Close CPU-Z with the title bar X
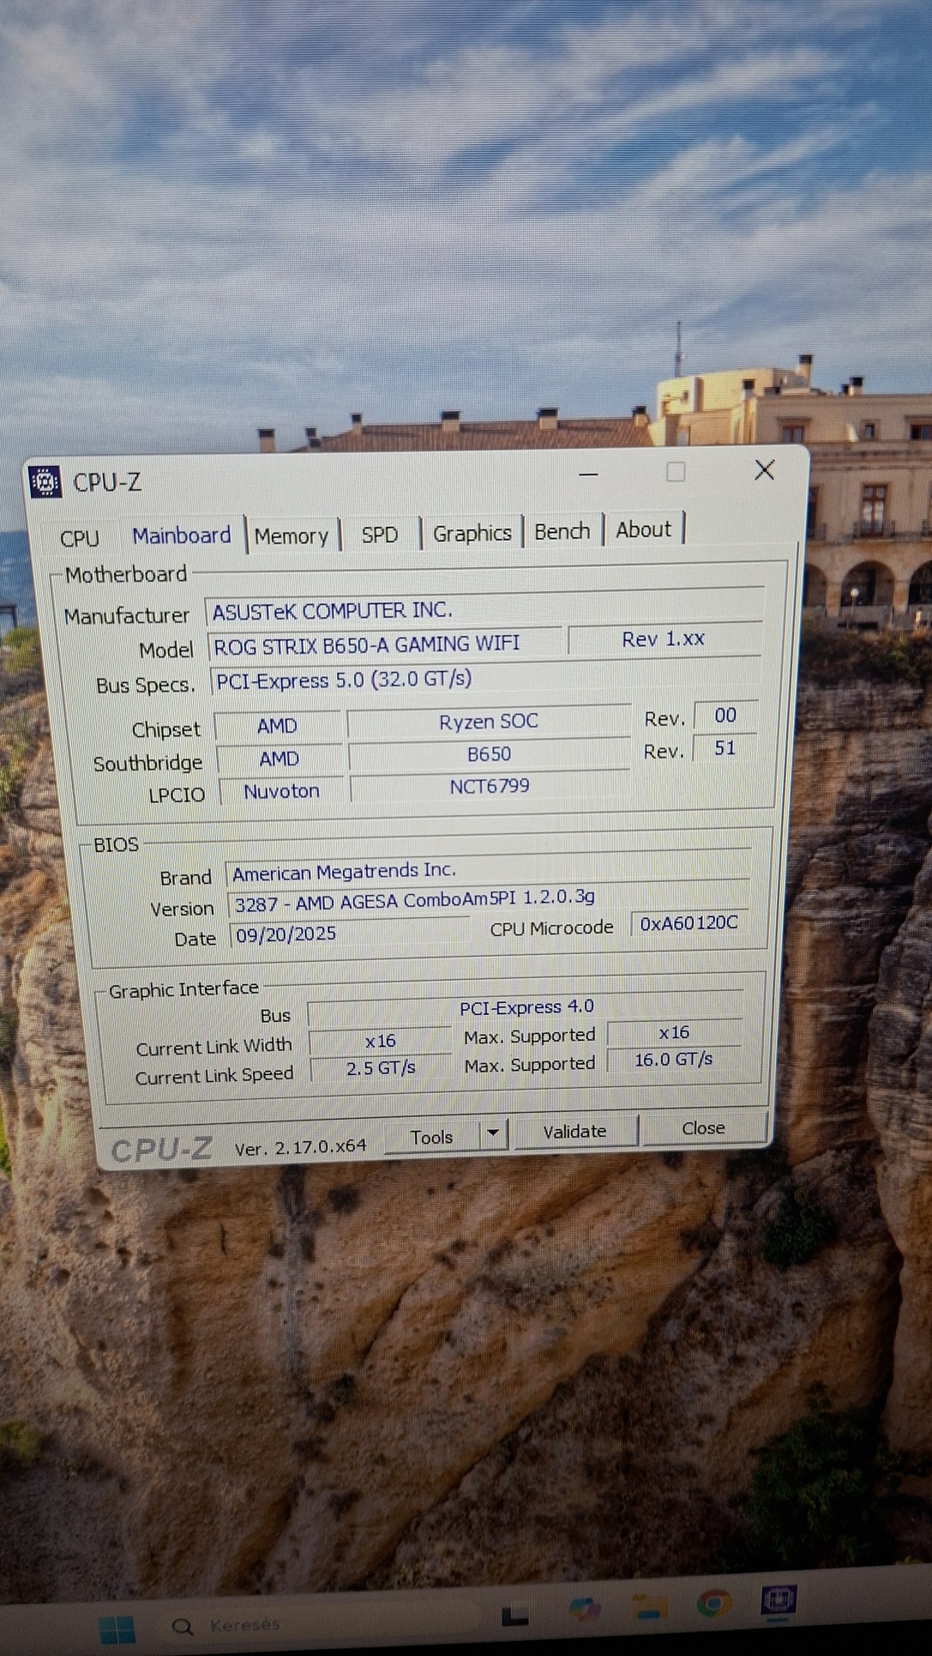This screenshot has height=1656, width=932. [x=765, y=469]
